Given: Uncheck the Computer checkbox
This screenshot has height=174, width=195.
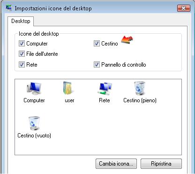Looking at the screenshot, I should [22, 43].
